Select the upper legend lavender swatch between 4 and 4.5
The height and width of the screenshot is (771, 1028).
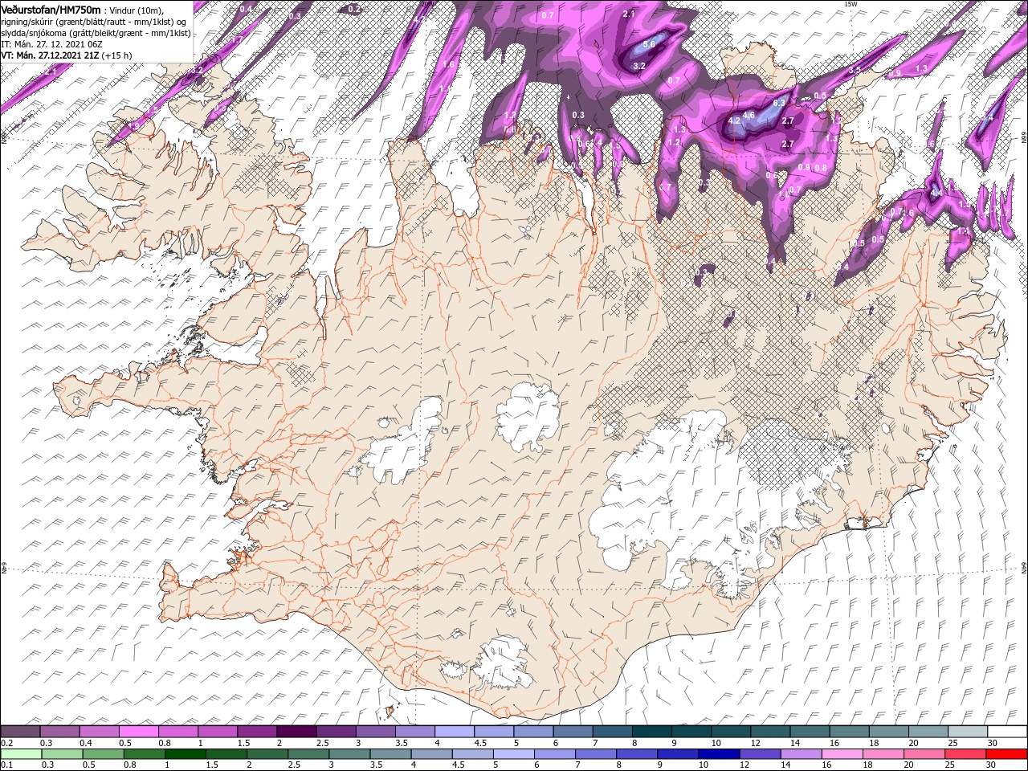pos(454,732)
